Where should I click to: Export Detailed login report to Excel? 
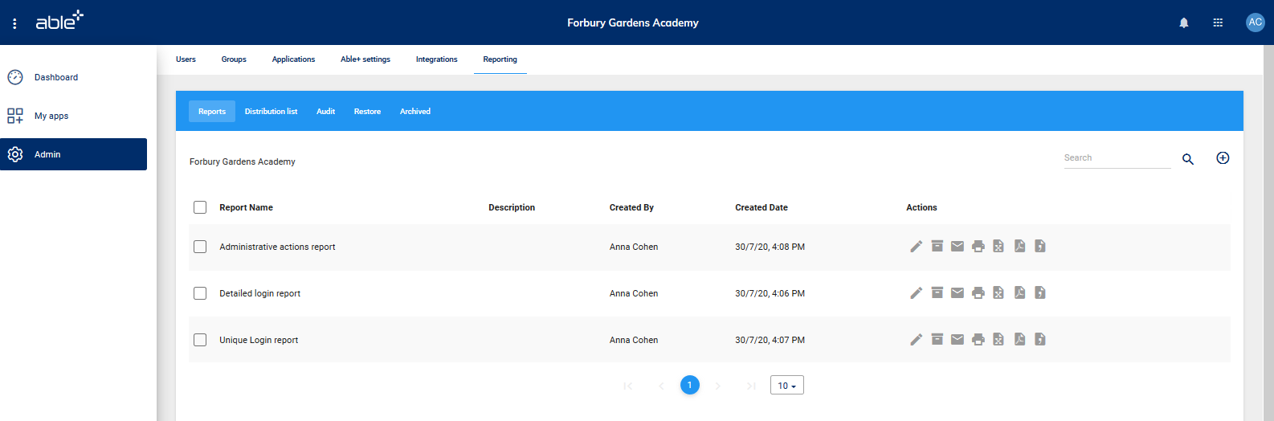click(x=998, y=293)
